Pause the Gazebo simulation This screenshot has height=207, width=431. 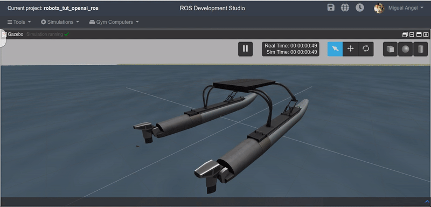[x=245, y=49]
